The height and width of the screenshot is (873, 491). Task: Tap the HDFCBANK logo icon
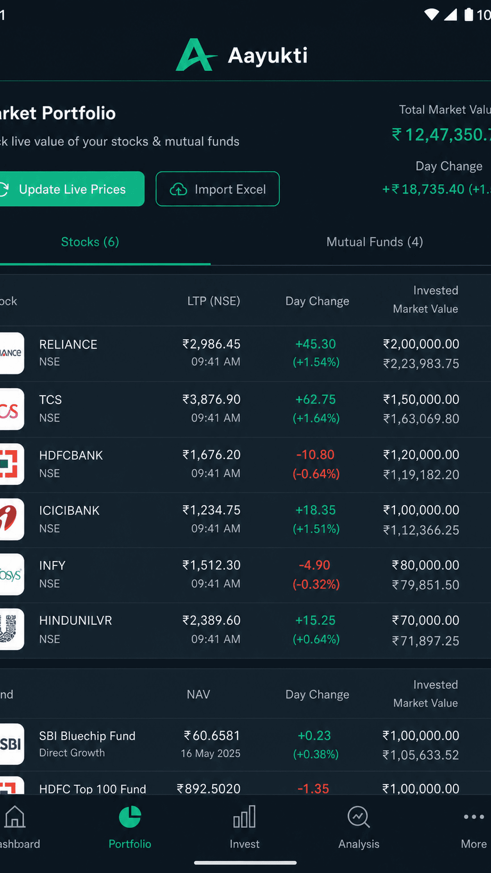tap(11, 464)
